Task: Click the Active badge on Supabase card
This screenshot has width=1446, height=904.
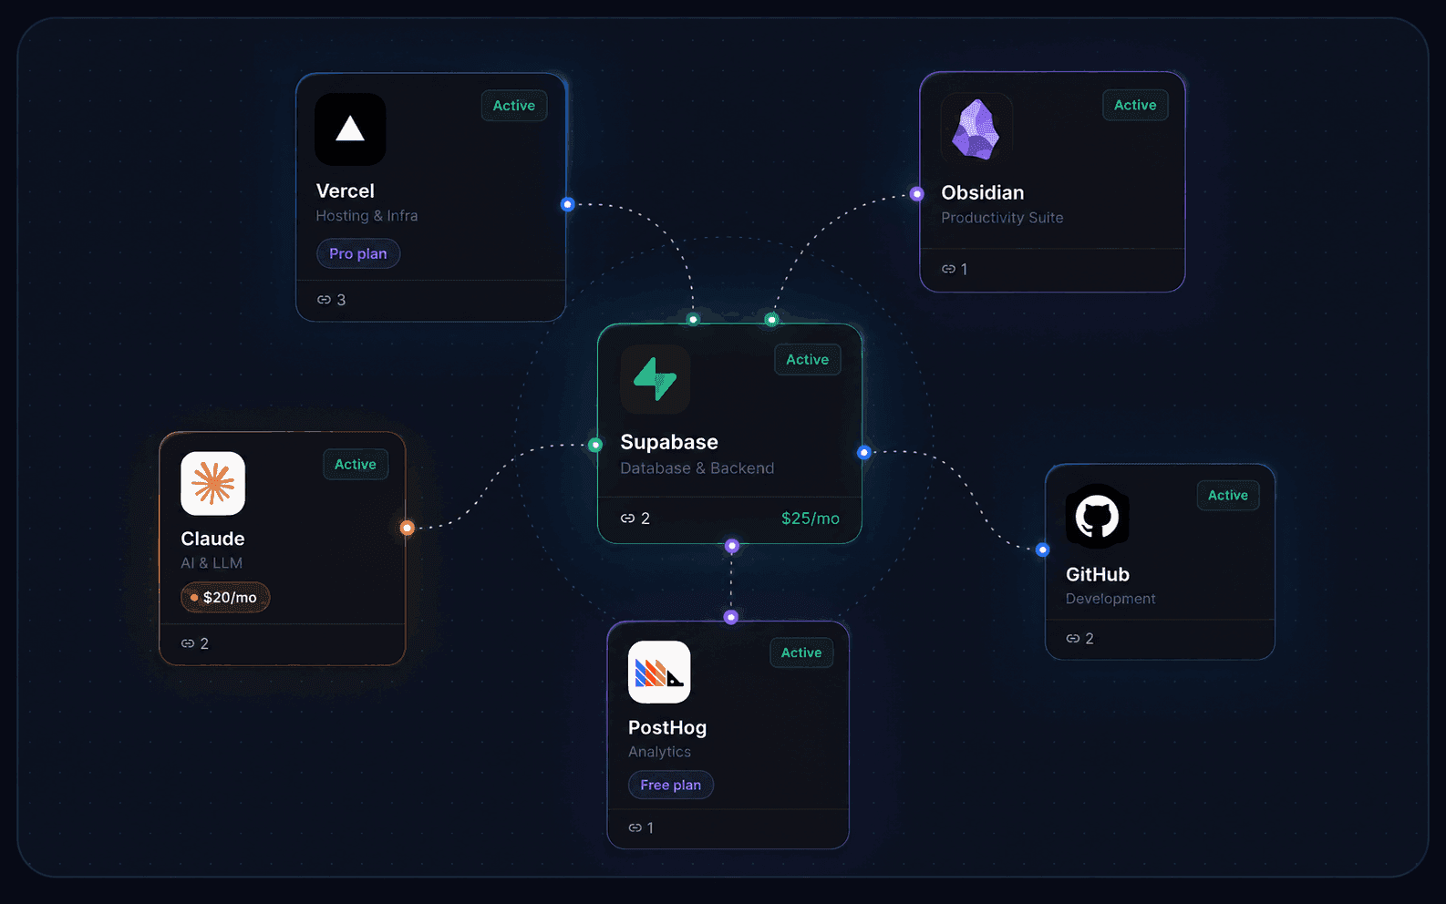Action: 808,359
